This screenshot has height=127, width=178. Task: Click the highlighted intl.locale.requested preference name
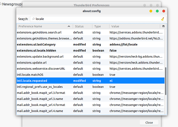point(32,81)
